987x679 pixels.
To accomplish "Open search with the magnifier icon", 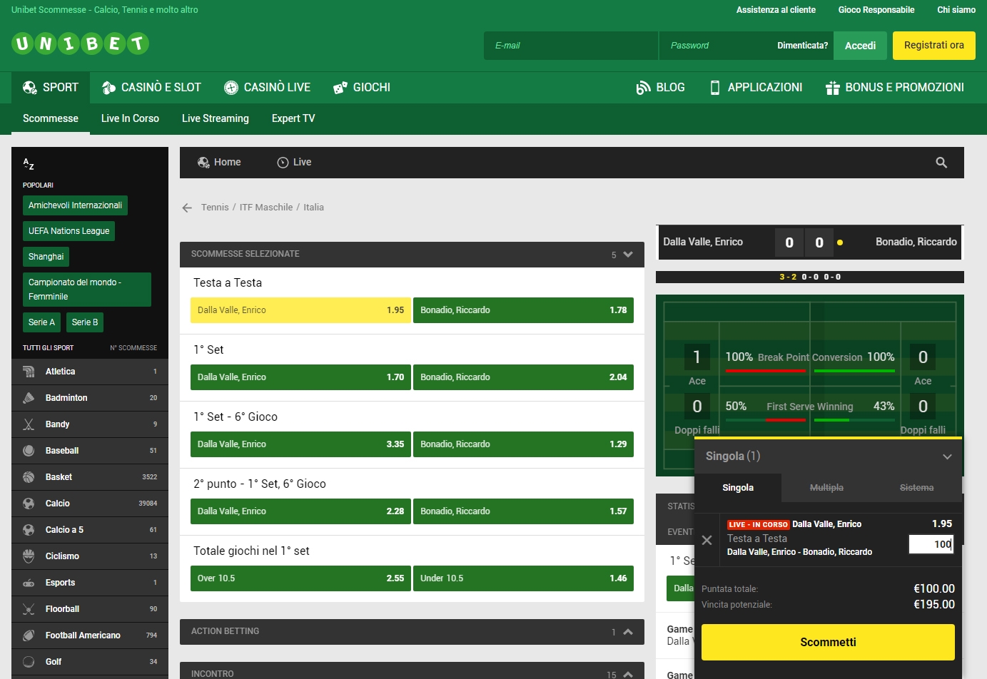I will pos(941,162).
